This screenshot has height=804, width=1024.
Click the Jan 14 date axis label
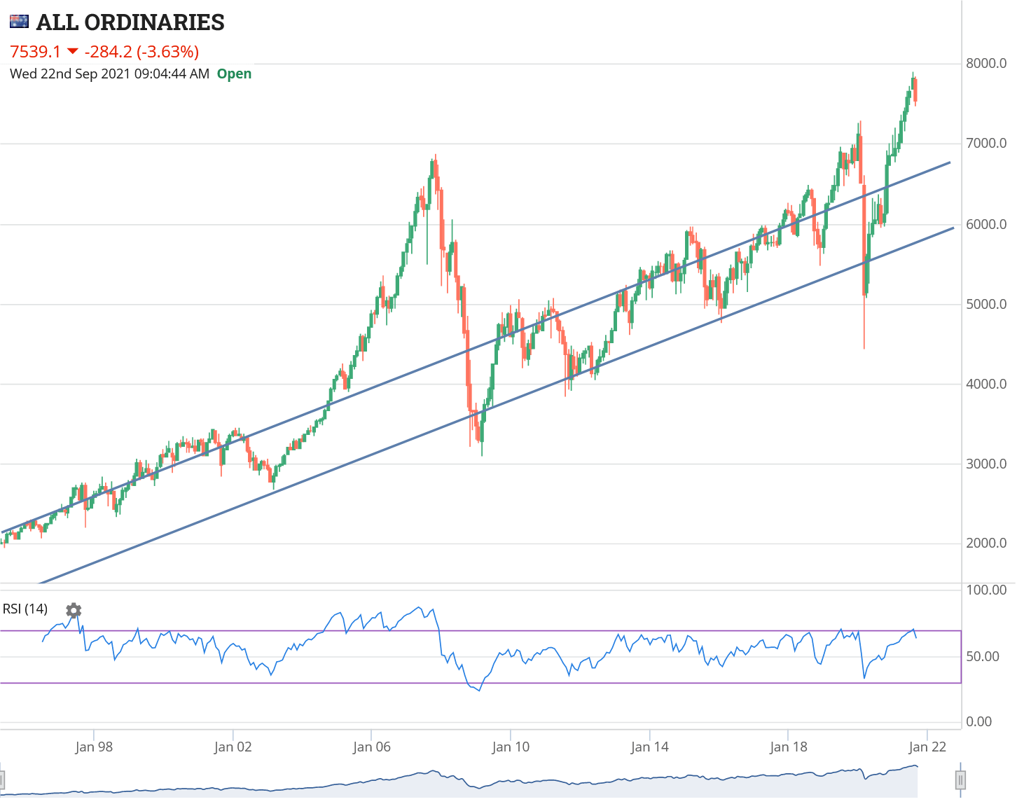(x=649, y=747)
